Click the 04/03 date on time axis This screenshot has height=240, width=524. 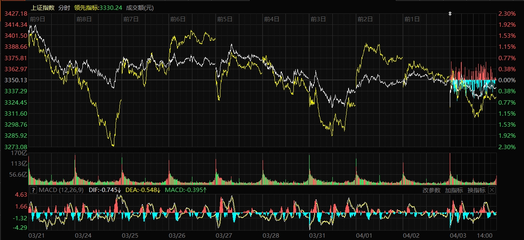click(458, 235)
